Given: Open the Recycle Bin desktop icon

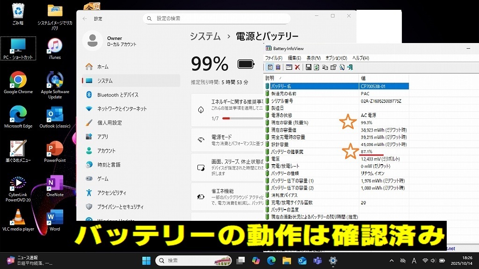Looking at the screenshot, I should point(18,15).
